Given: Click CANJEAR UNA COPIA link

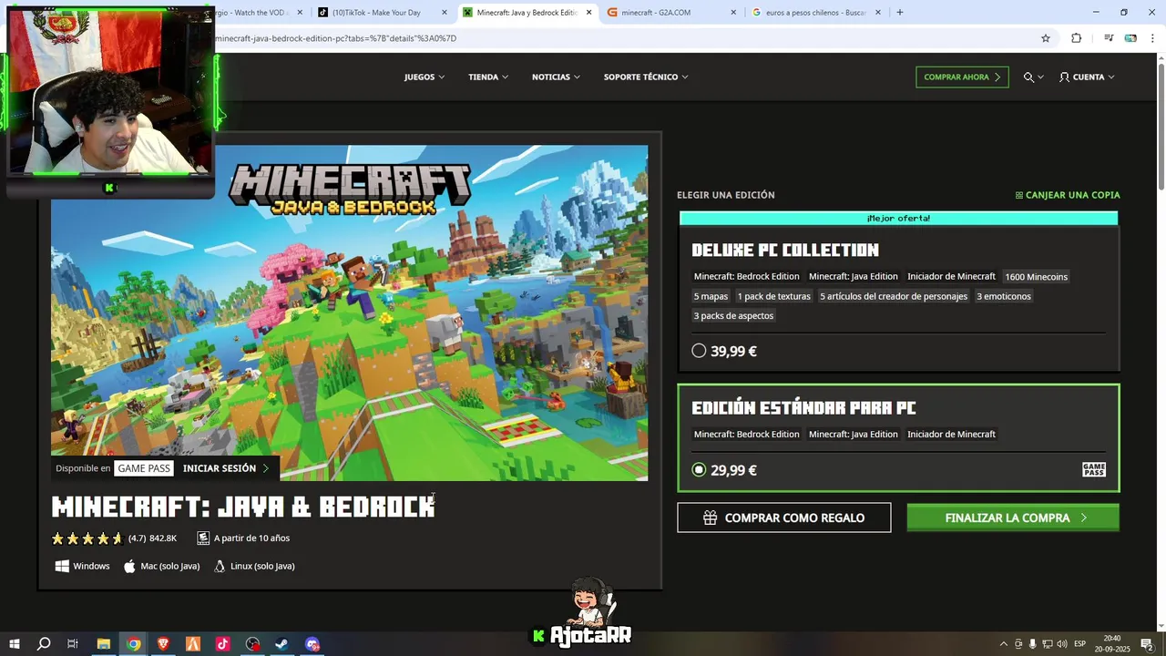Looking at the screenshot, I should [1068, 195].
